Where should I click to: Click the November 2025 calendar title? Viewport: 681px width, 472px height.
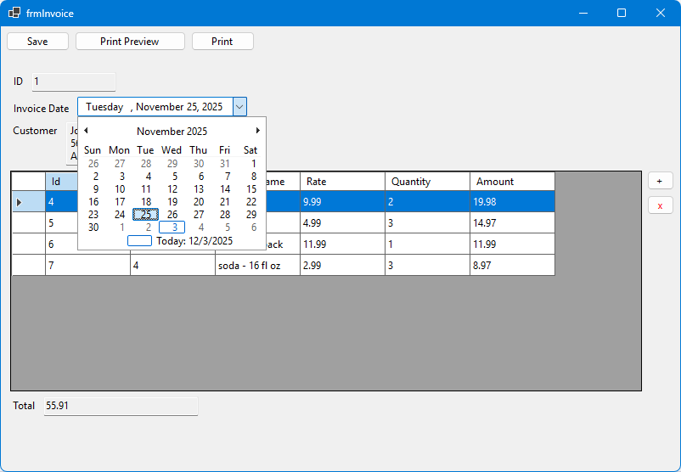pos(172,132)
